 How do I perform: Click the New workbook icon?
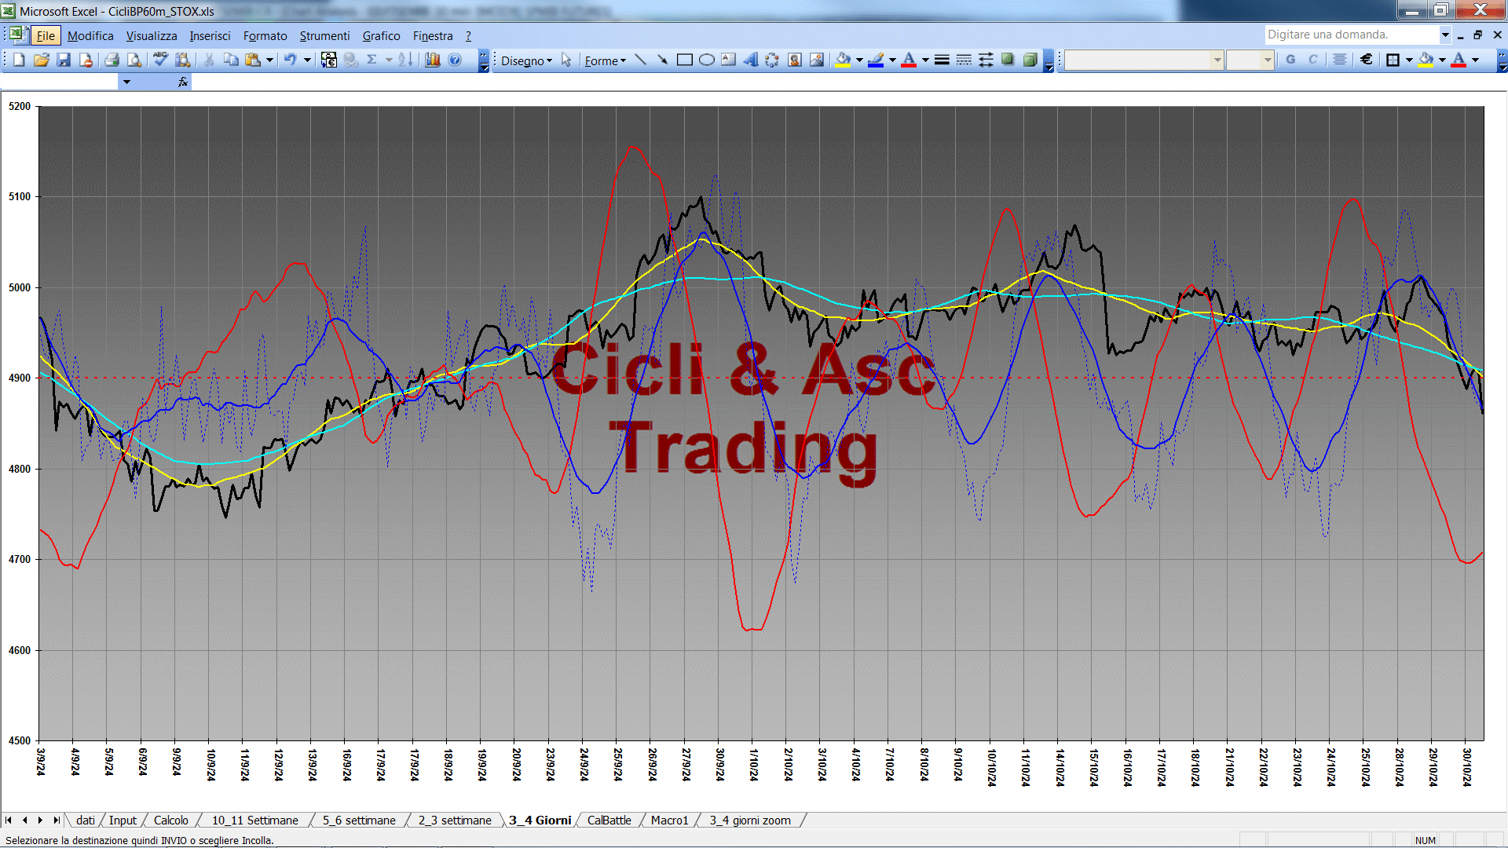coord(19,60)
